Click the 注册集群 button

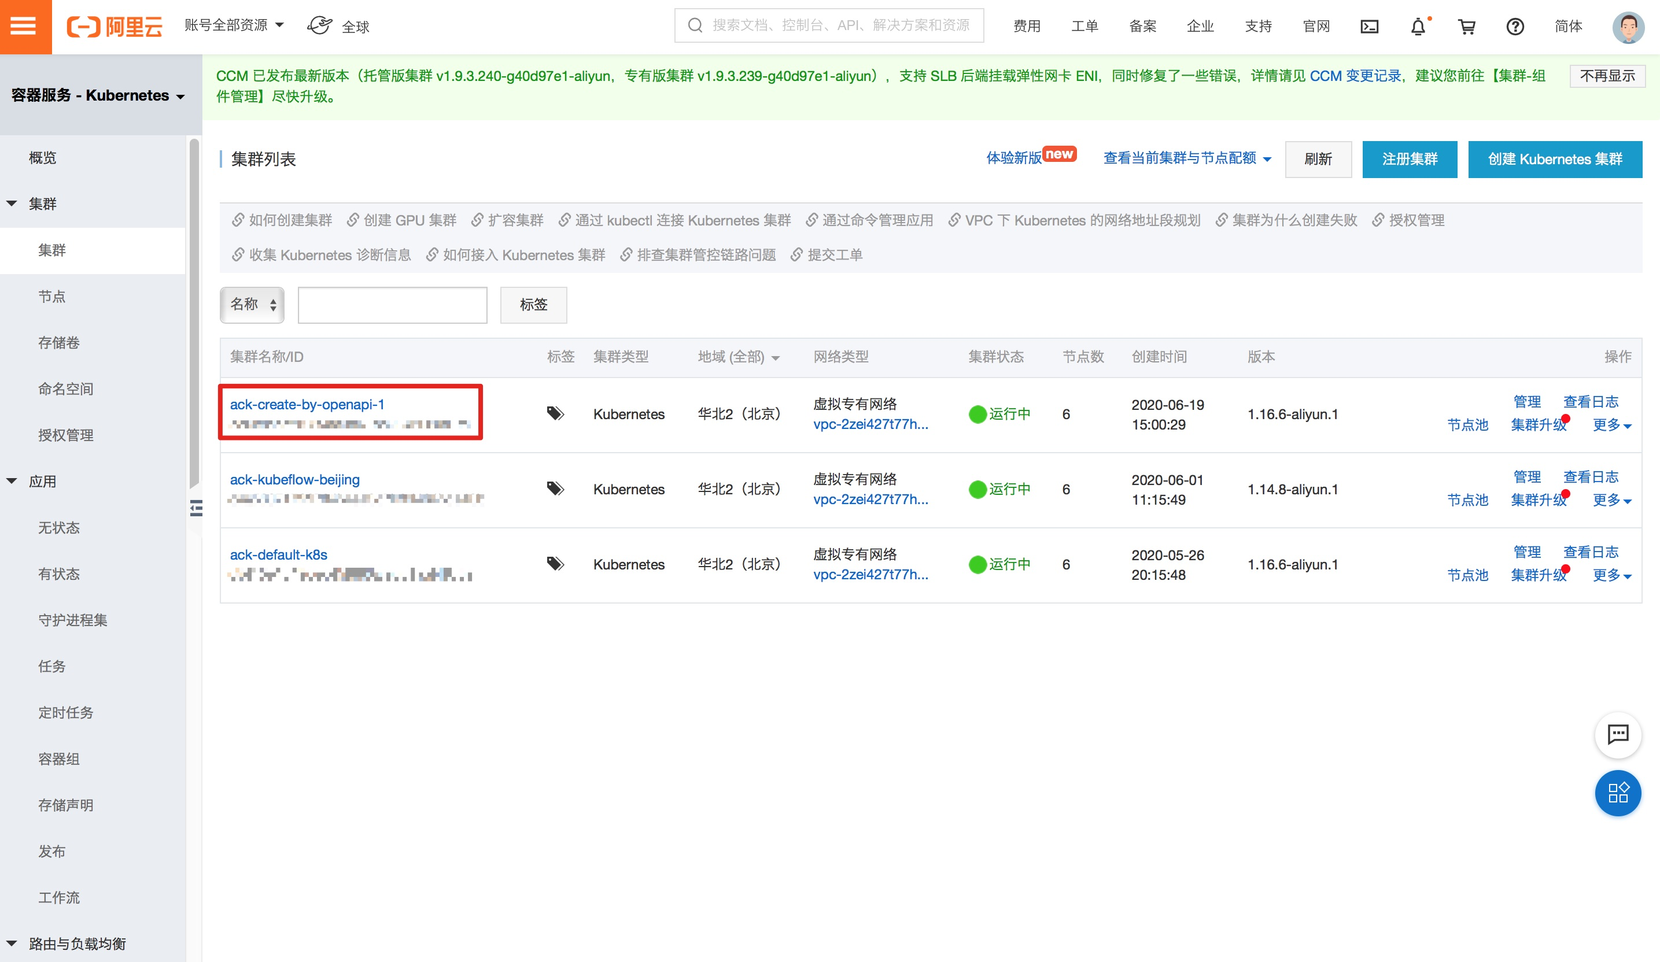[x=1410, y=158]
